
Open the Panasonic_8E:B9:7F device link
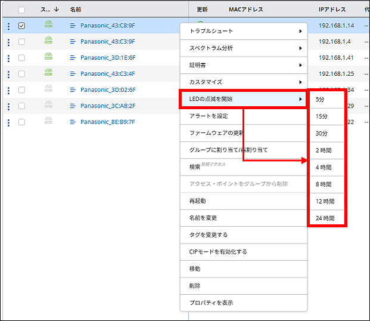(x=108, y=122)
